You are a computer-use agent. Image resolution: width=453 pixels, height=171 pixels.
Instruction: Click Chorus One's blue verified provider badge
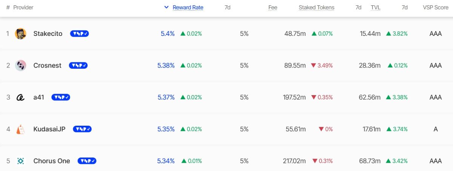(87, 161)
